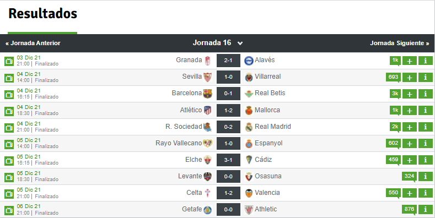Click plus icon on Elche-Cádiz row
Viewport: 435px width, 218px height.
410,160
